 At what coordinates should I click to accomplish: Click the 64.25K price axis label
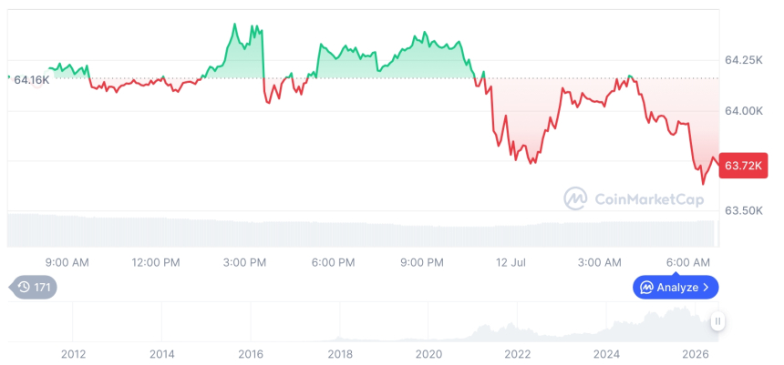[x=744, y=60]
